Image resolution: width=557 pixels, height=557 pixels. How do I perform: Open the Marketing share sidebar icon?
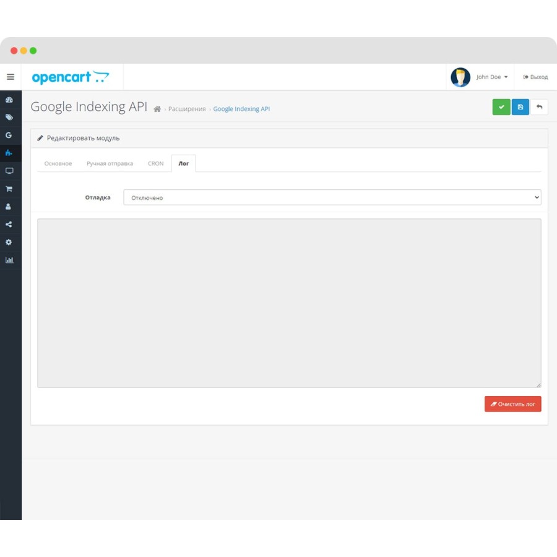tap(9, 224)
